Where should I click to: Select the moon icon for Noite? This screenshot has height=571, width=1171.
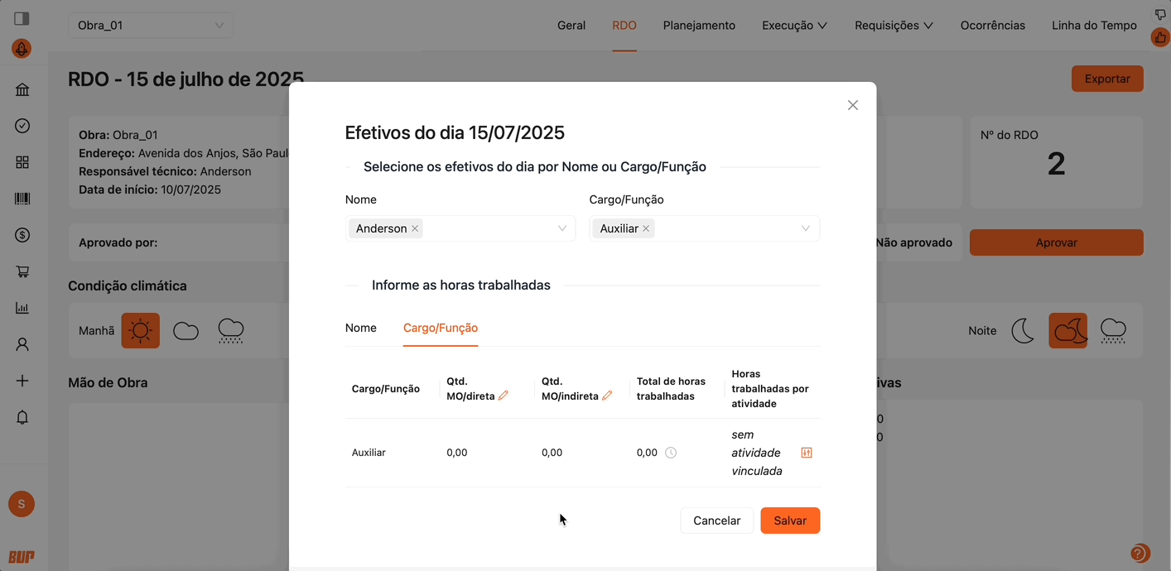(1023, 330)
